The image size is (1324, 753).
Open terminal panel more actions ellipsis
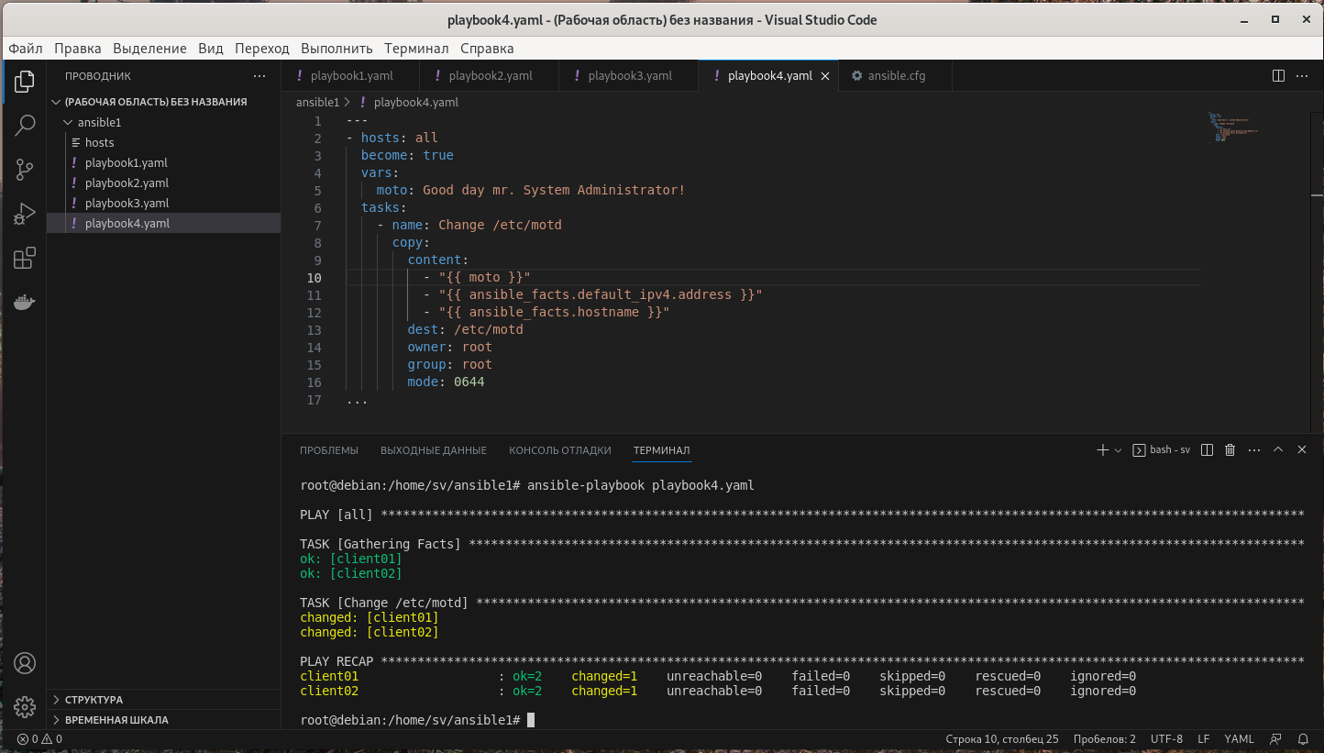[x=1254, y=450]
